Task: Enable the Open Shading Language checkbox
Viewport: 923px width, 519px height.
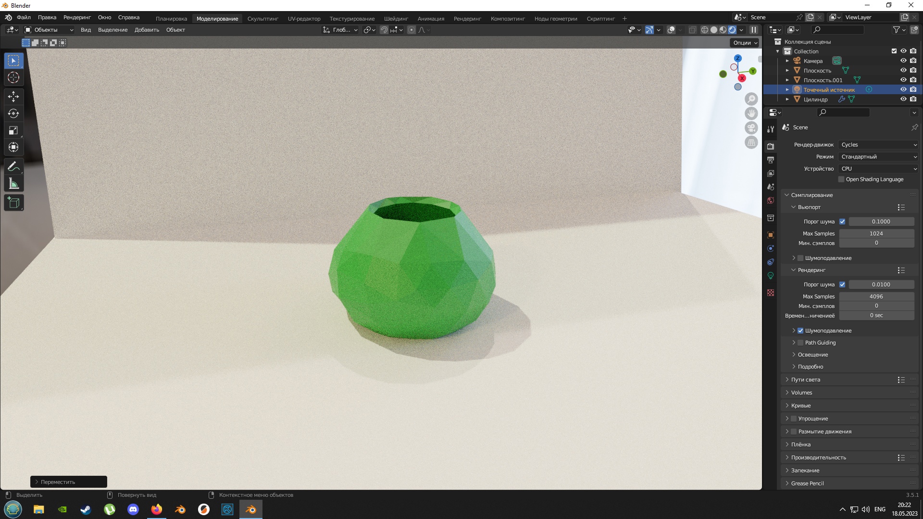Action: (x=841, y=179)
